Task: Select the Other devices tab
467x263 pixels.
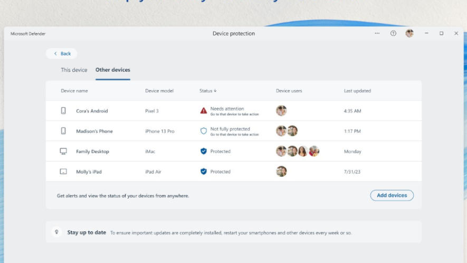Action: tap(112, 70)
